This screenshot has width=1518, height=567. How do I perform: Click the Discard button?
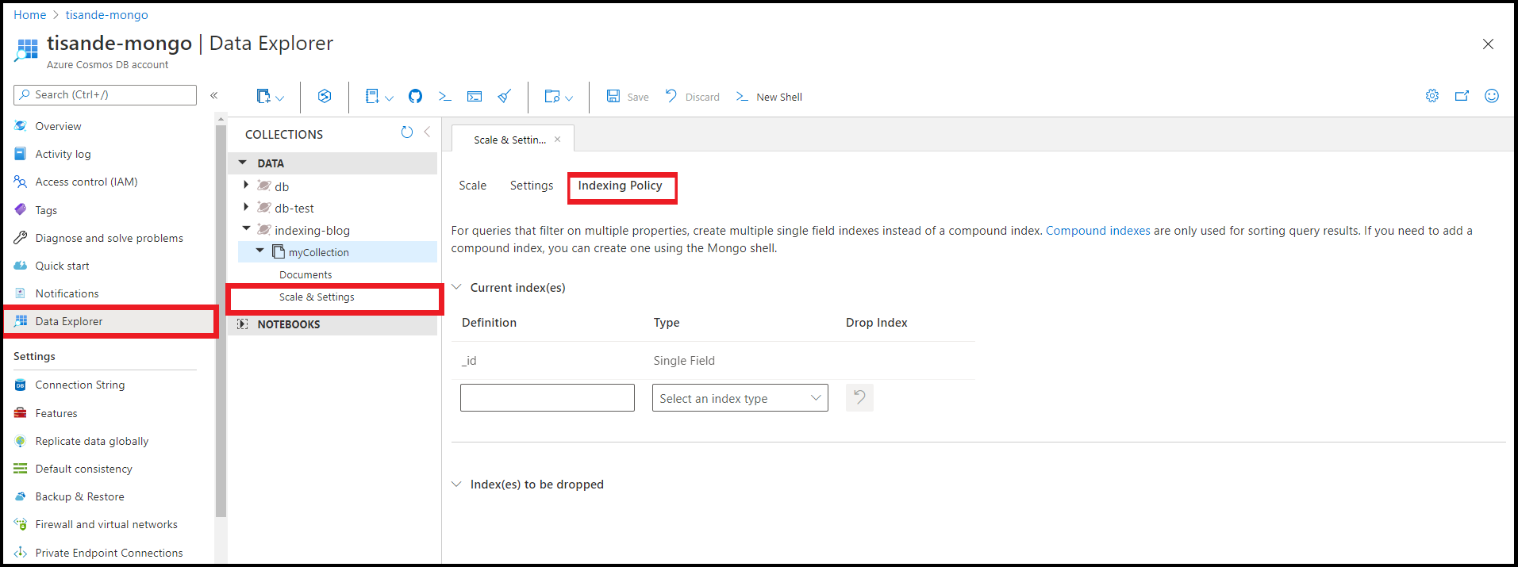pyautogui.click(x=693, y=97)
